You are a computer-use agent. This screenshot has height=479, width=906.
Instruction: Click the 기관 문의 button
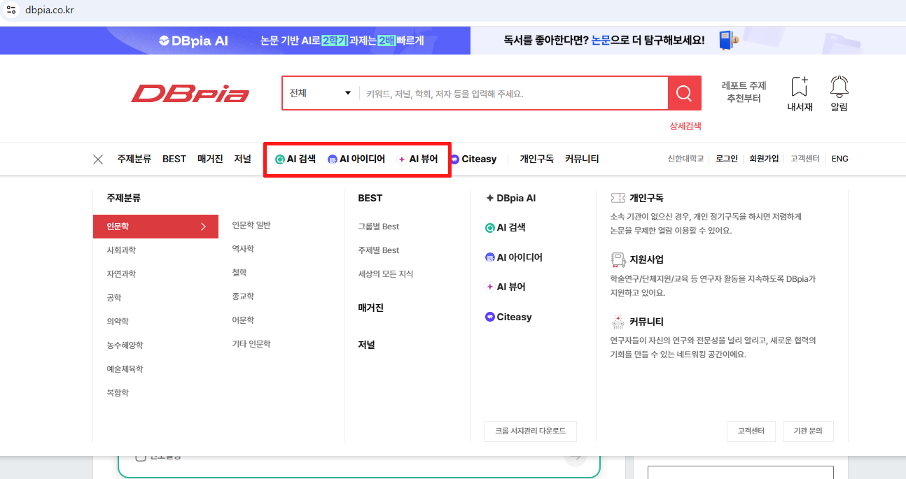[x=808, y=431]
